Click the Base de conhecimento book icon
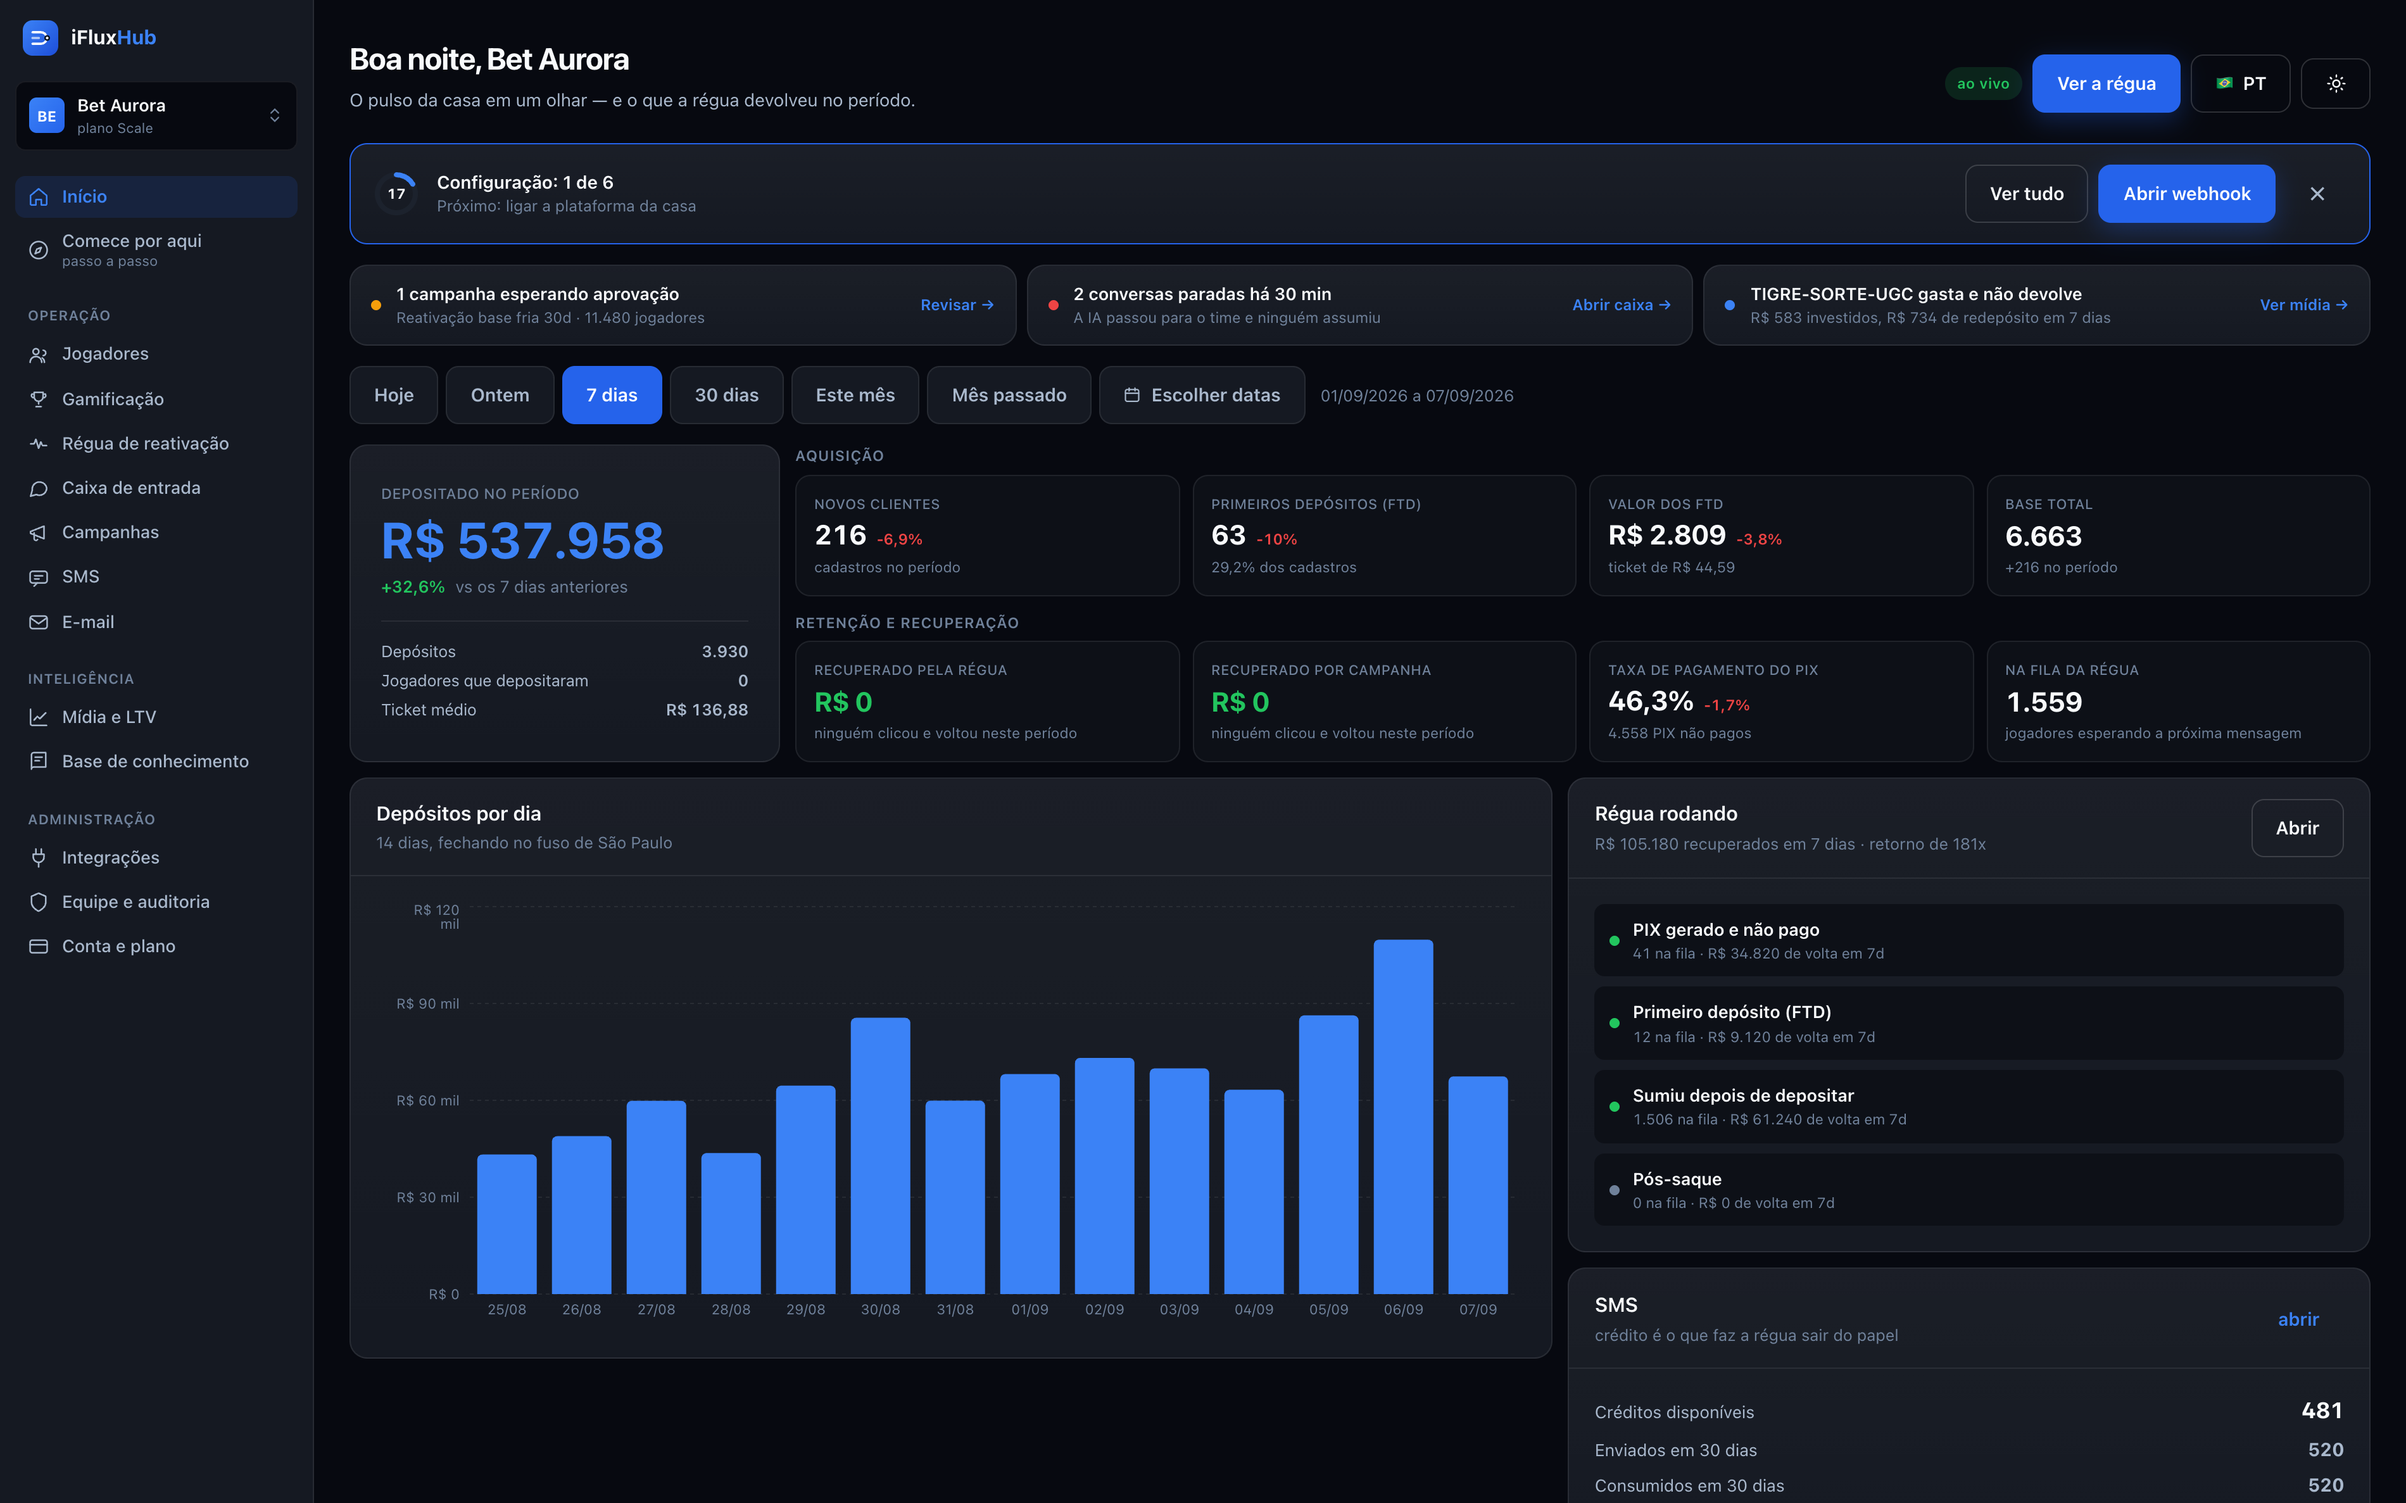The image size is (2406, 1503). pos(39,762)
